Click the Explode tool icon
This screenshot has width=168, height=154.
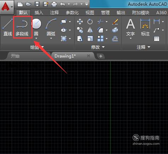click(115, 30)
